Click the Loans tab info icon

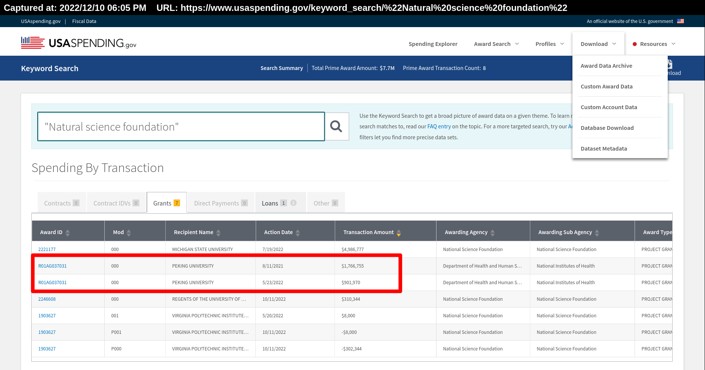[293, 203]
